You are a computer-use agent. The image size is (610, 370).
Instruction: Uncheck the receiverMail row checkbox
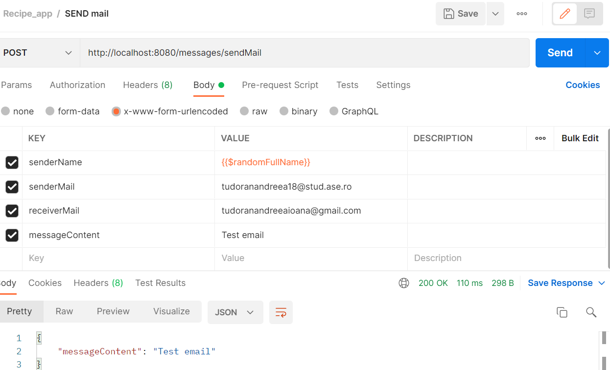coord(12,211)
